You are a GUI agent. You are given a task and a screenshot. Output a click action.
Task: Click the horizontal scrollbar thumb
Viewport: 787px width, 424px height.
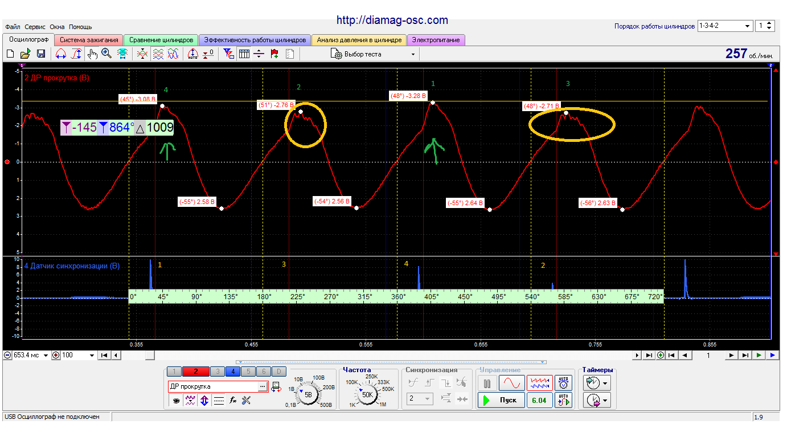pos(149,355)
